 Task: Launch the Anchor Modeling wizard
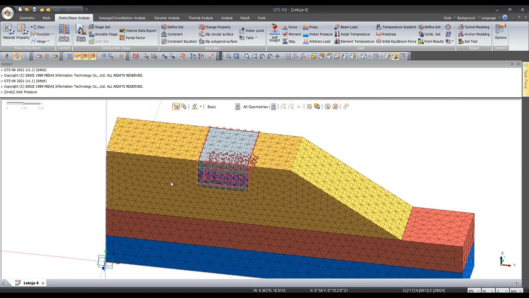tap(474, 34)
